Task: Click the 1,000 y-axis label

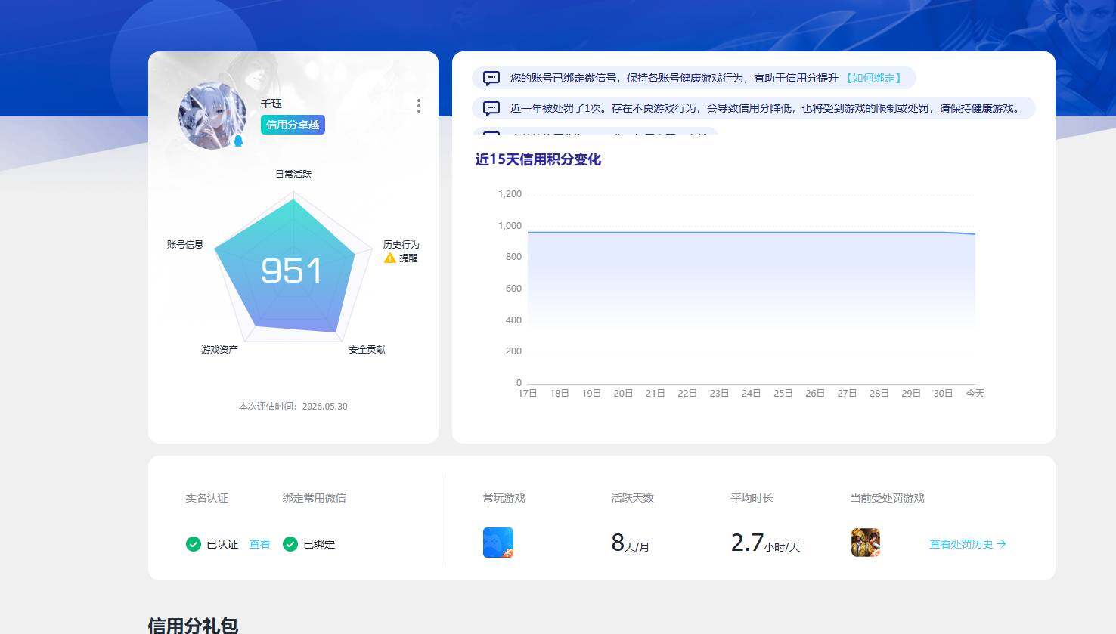Action: pos(510,226)
